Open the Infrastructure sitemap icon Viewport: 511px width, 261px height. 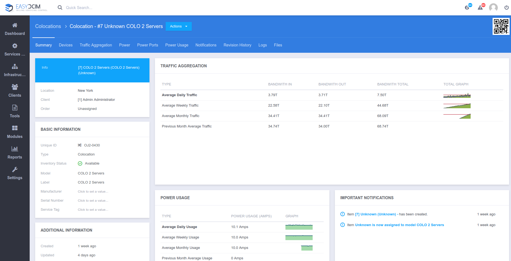pos(15,66)
